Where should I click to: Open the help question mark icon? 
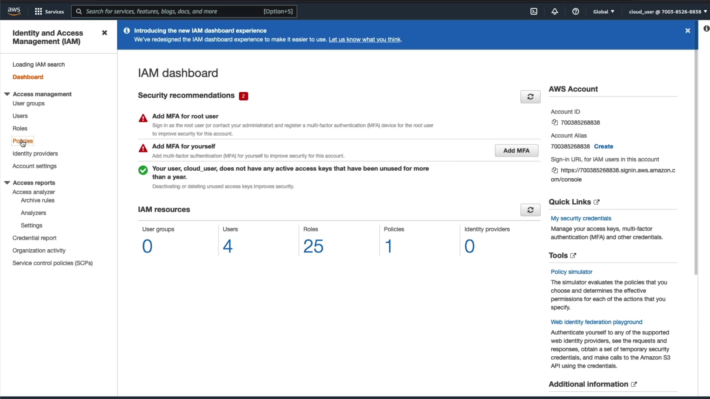coord(575,11)
